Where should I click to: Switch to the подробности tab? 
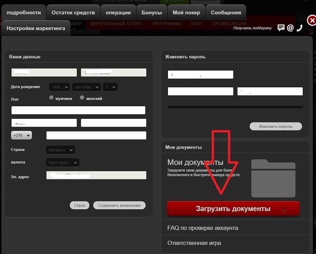pyautogui.click(x=24, y=13)
